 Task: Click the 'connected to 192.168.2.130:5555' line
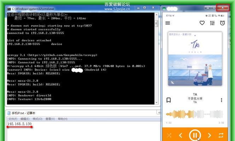click(x=36, y=33)
